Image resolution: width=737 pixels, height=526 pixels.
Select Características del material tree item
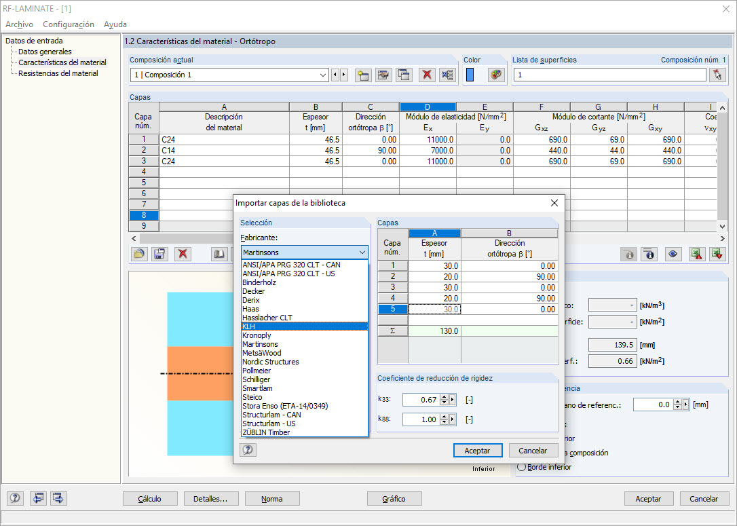(62, 62)
